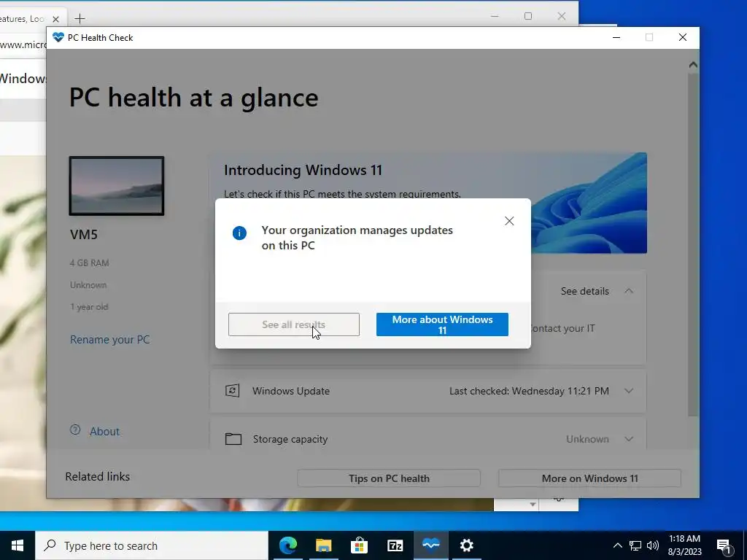Click See details text

pos(584,291)
